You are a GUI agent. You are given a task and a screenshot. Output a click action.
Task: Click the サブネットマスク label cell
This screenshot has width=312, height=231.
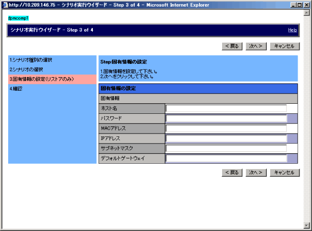point(132,148)
